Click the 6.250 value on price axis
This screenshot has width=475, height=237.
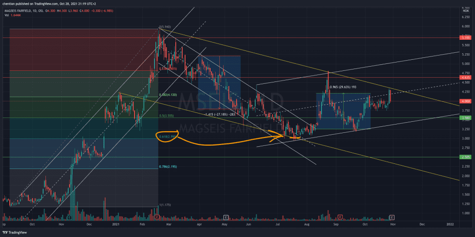click(x=465, y=17)
